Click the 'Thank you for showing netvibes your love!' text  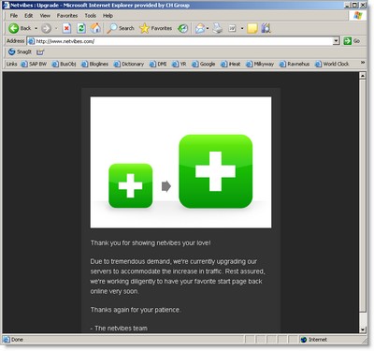coord(151,242)
